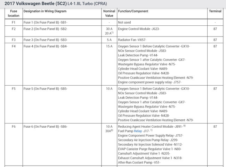Click terminal 87 in the F2 row
The width and height of the screenshot is (226, 167).
[x=215, y=29]
